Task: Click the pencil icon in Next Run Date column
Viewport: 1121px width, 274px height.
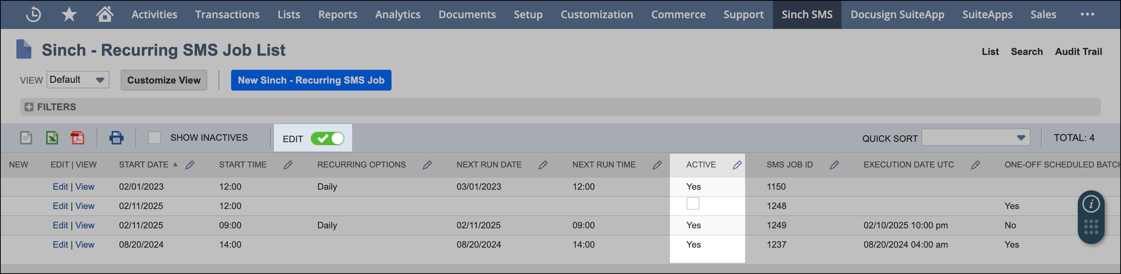Action: pyautogui.click(x=543, y=165)
